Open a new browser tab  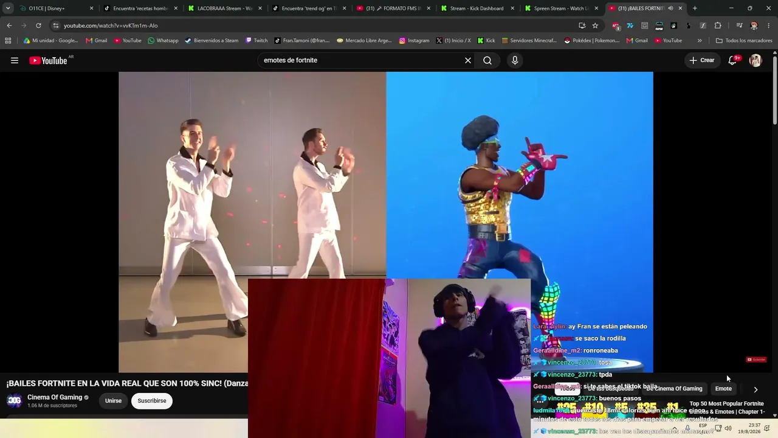[695, 9]
